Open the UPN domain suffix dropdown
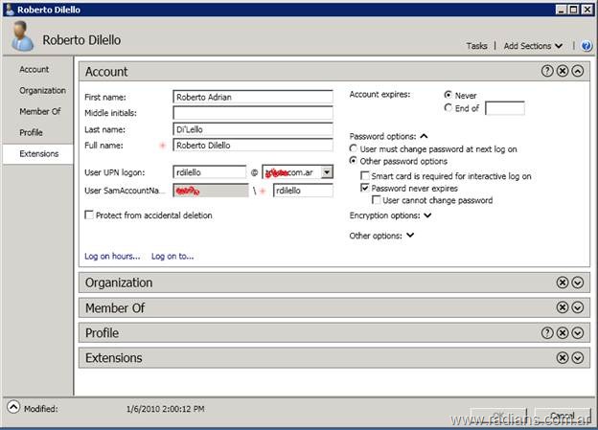The height and width of the screenshot is (430, 598). click(x=327, y=172)
